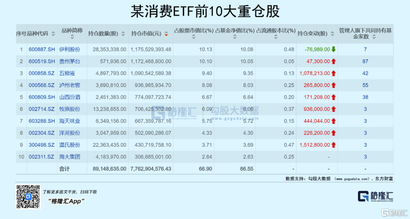Select 五粮液 stock name
This screenshot has height=219, width=410.
[67, 73]
